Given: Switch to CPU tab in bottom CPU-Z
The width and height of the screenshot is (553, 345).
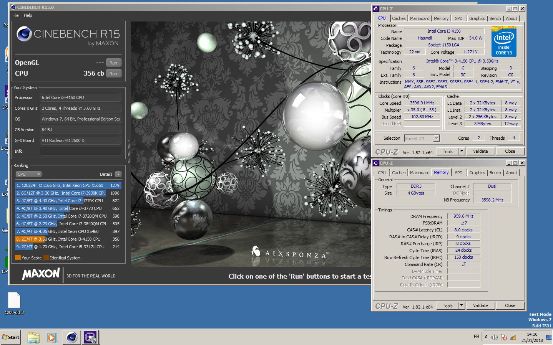Looking at the screenshot, I should point(382,173).
